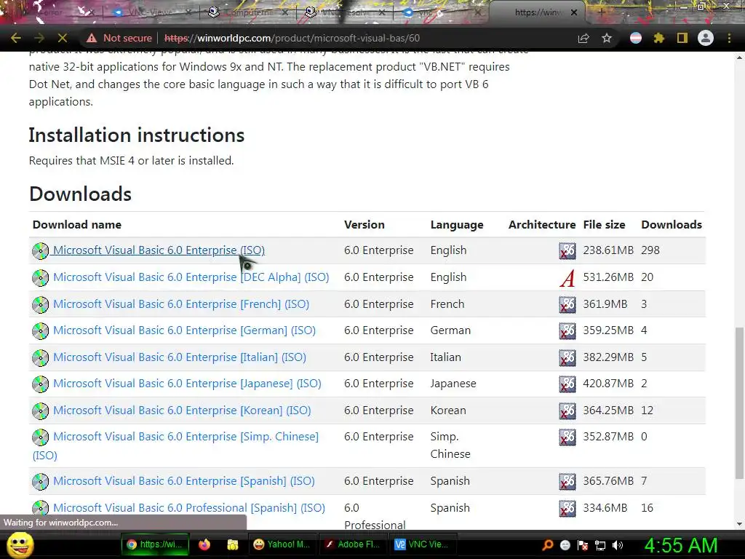The image size is (745, 559).
Task: Click the Not secure warning indicator
Action: point(119,38)
